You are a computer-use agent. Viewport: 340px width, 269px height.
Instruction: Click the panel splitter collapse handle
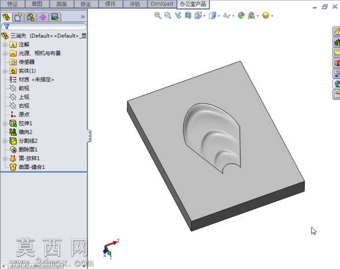pos(89,136)
